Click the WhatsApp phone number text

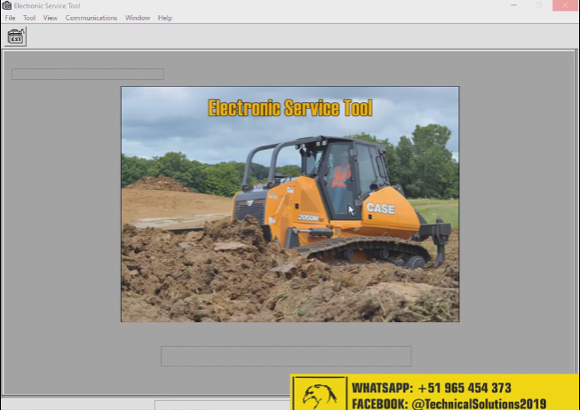[x=431, y=388]
